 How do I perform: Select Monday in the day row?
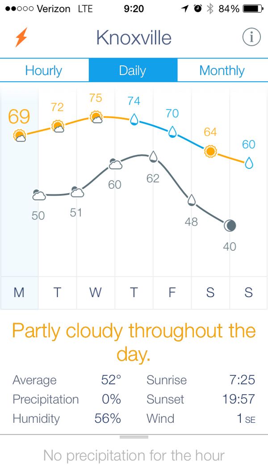pos(19,292)
